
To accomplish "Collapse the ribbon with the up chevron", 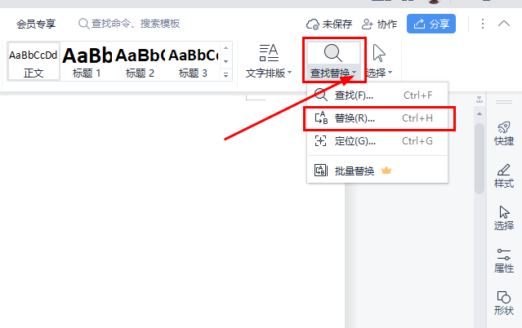I will click(504, 24).
